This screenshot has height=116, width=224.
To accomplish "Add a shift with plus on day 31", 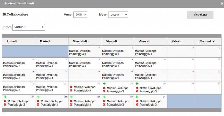I will pyautogui.click(x=137, y=97).
